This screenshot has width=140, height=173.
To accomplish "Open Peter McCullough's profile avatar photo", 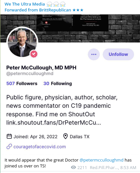I will [22, 43].
